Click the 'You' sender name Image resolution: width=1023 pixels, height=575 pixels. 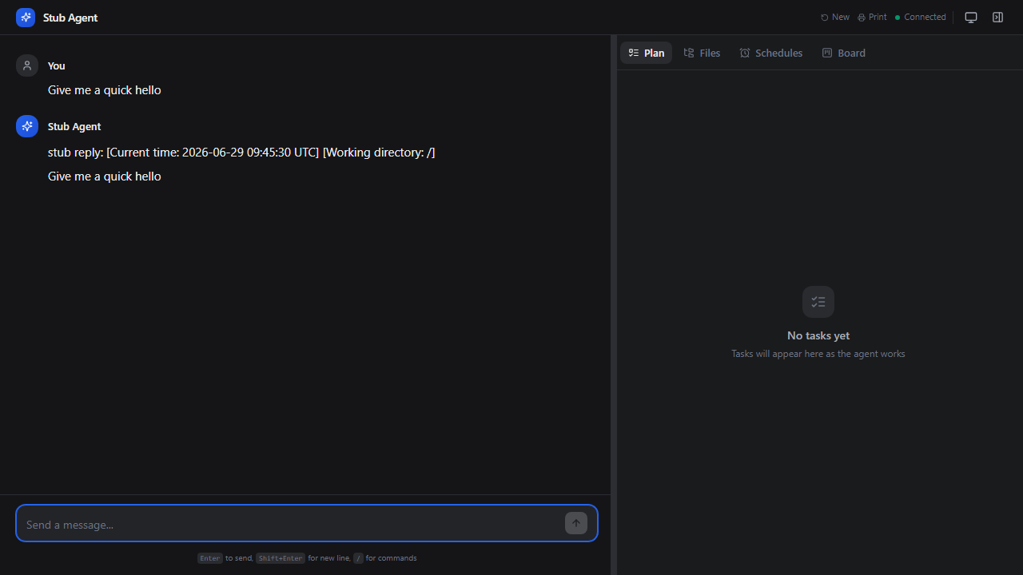[57, 65]
